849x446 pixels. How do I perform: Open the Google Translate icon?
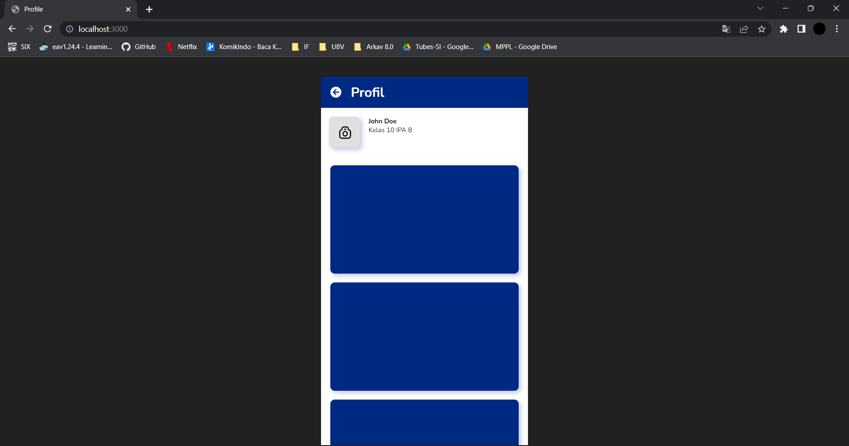pyautogui.click(x=726, y=29)
